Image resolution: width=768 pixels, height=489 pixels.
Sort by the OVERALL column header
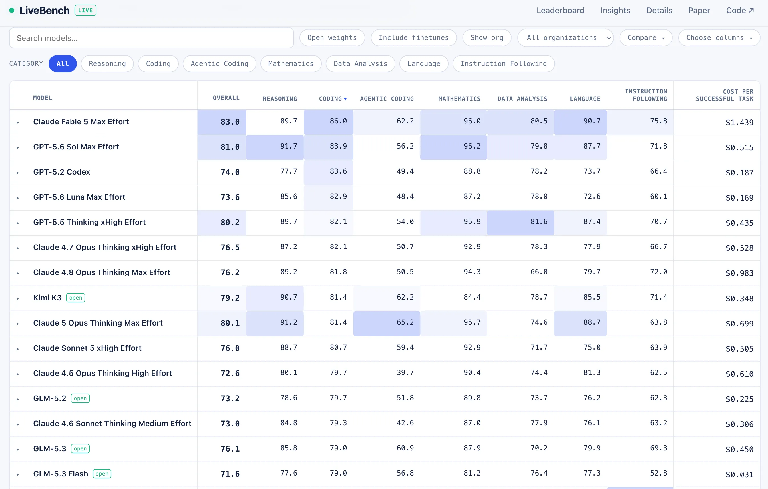click(x=226, y=98)
